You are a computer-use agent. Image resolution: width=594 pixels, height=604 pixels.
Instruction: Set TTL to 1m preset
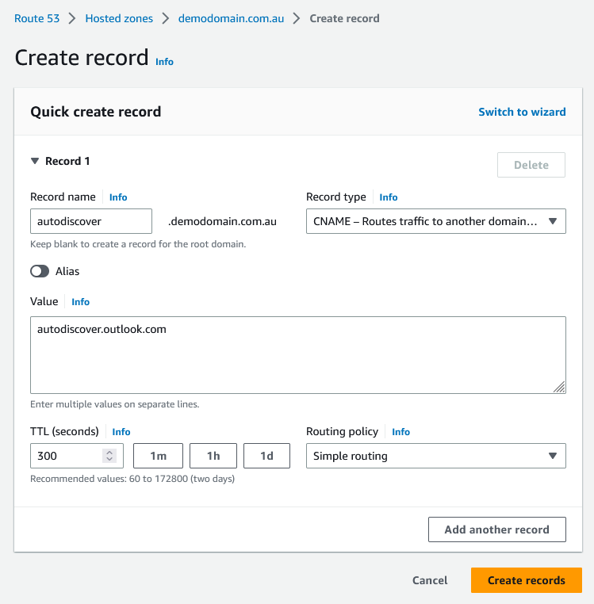tap(158, 456)
